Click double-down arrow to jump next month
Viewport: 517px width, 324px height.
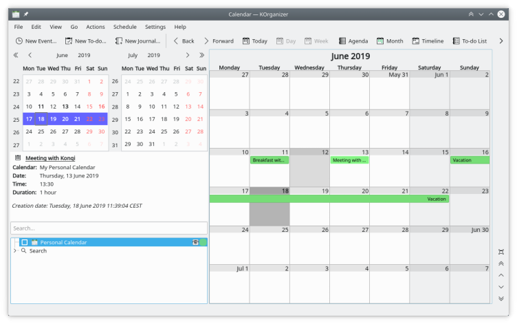coord(500,299)
